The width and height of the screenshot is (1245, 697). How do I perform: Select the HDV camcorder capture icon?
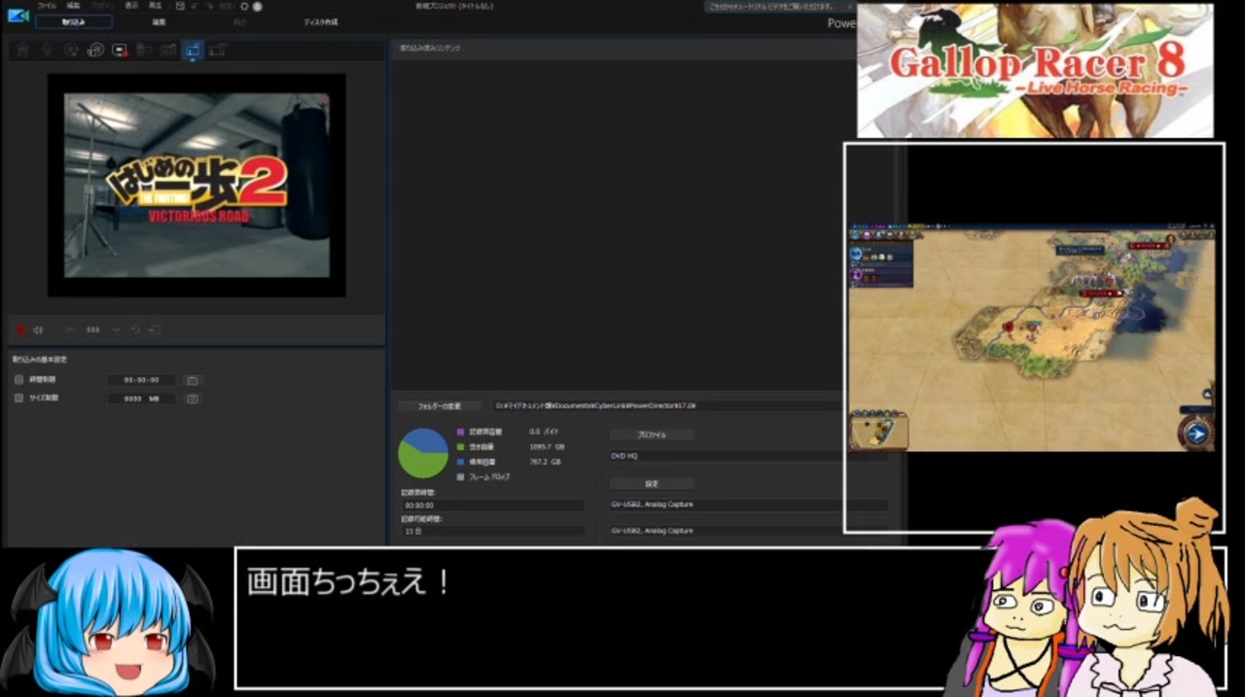tap(168, 50)
